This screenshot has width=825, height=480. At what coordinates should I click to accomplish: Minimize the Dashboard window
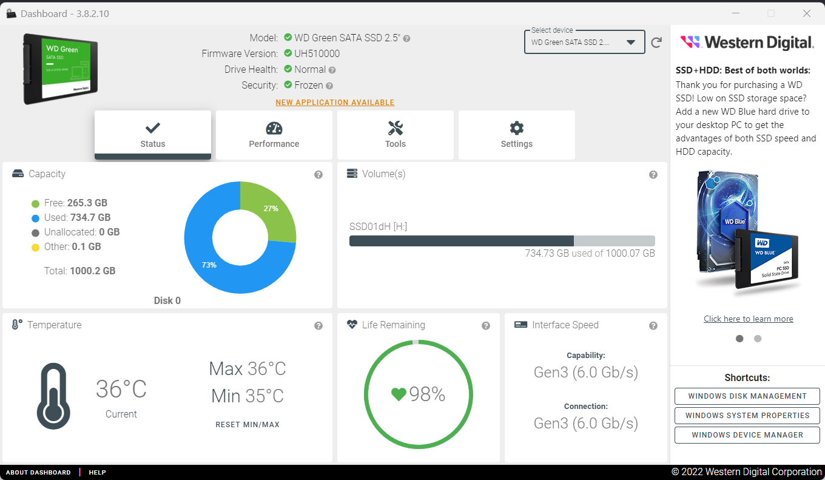(736, 13)
